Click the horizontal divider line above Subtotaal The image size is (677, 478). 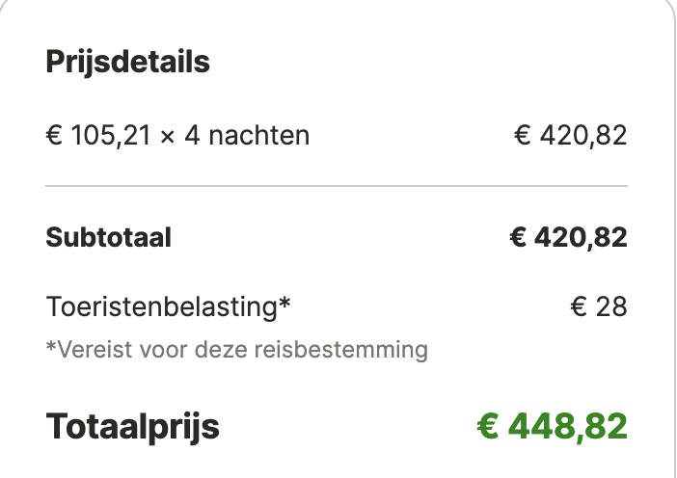click(x=337, y=186)
